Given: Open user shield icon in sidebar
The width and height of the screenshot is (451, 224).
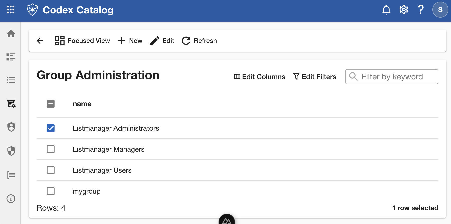Looking at the screenshot, I should point(11,127).
